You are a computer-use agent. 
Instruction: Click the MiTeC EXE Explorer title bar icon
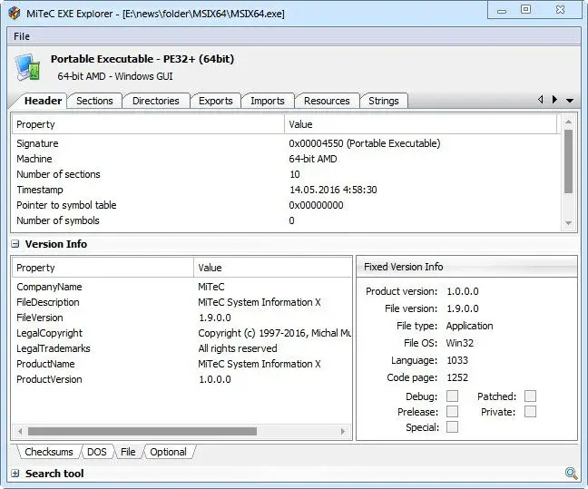(15, 13)
